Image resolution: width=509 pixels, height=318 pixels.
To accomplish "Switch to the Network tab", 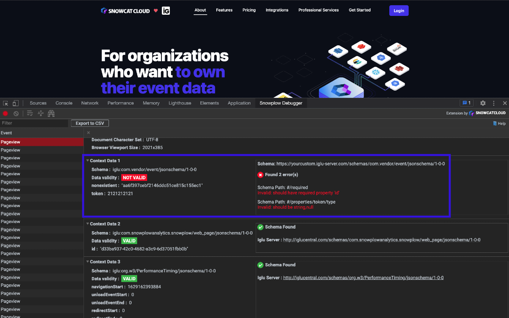I will [x=90, y=103].
